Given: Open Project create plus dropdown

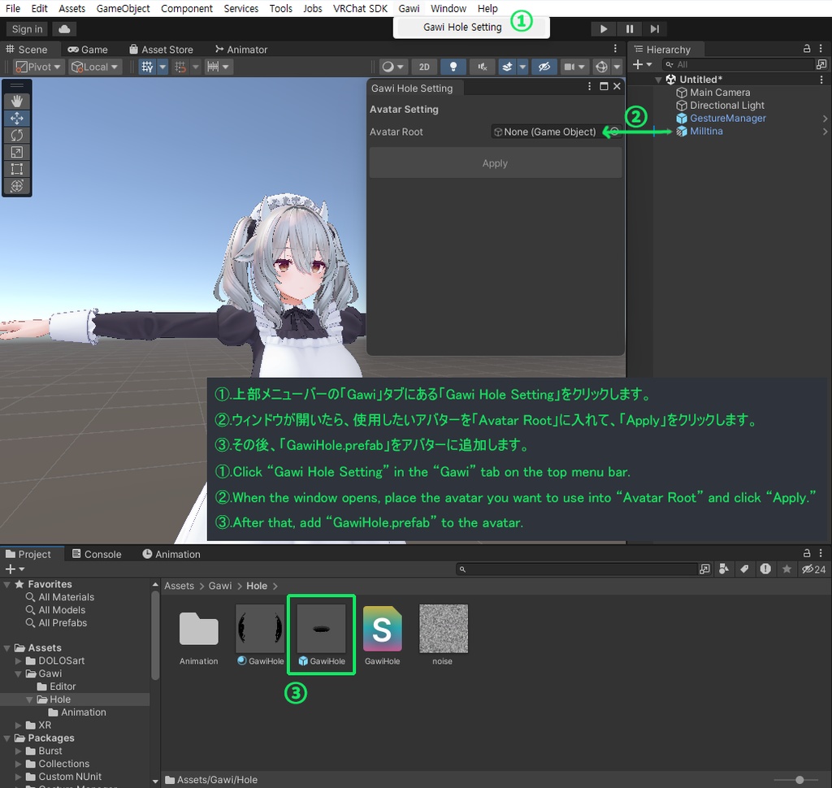Looking at the screenshot, I should [15, 569].
